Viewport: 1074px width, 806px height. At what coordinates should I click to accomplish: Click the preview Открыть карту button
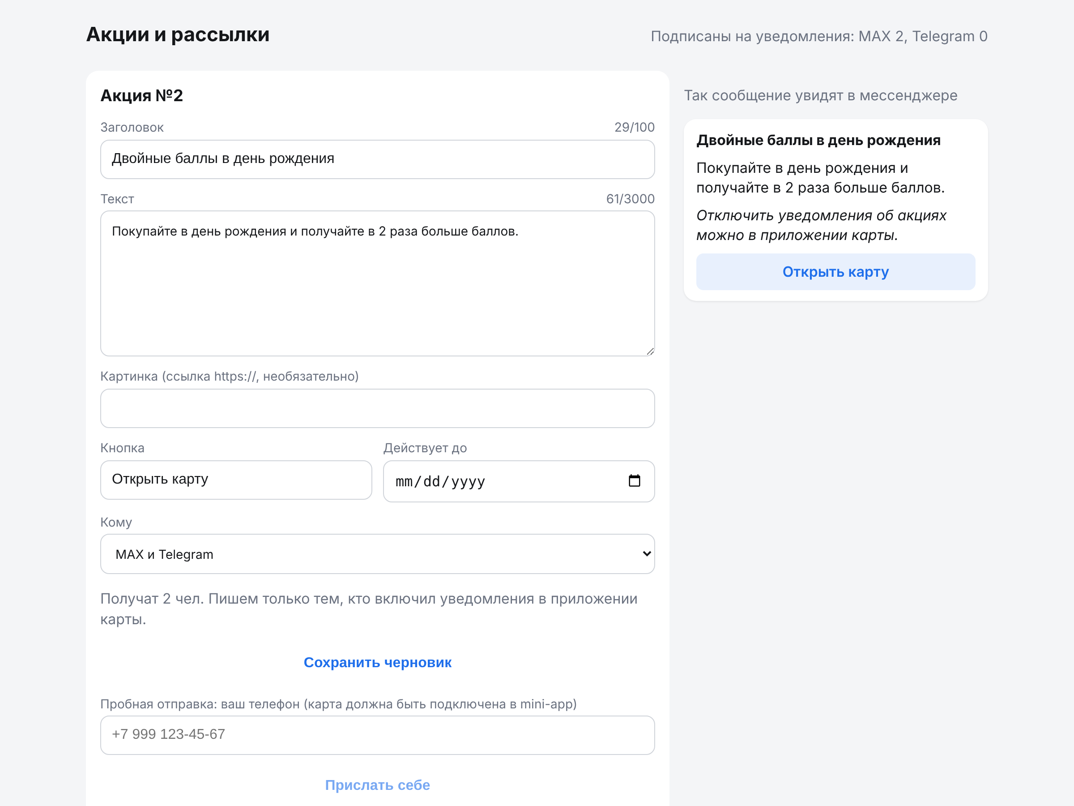835,272
